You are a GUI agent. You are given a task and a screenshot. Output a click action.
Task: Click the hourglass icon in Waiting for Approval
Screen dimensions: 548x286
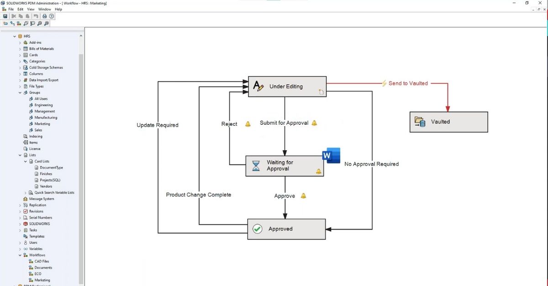pyautogui.click(x=256, y=166)
